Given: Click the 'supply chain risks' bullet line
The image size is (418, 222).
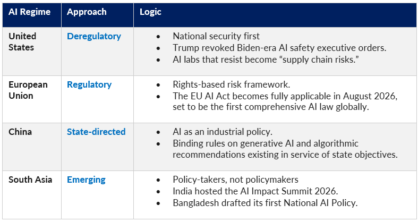Looking at the screenshot, I should [266, 59].
